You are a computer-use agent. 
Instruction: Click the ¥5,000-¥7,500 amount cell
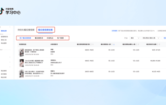pos(155,61)
